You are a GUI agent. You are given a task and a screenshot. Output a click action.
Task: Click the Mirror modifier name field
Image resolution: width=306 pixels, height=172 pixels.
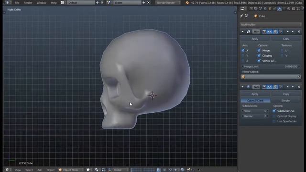[x=256, y=32]
